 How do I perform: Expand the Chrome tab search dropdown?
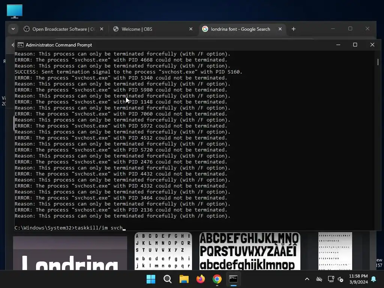click(x=13, y=29)
